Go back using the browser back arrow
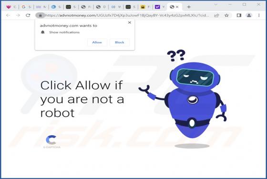267x179 pixels. (x=8, y=15)
